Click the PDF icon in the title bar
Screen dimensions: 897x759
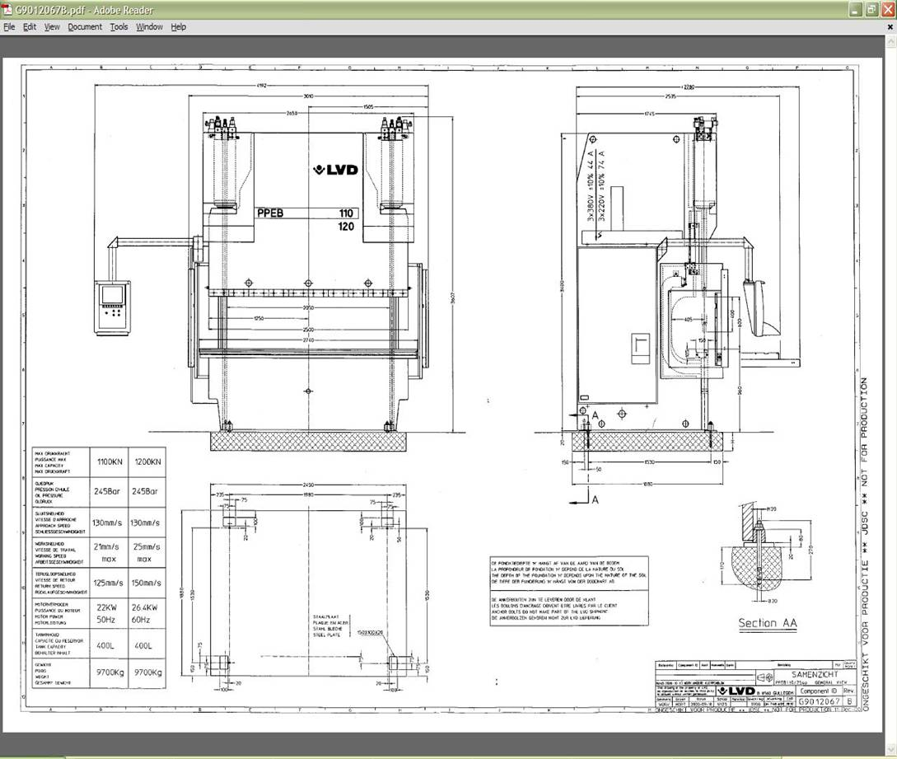pyautogui.click(x=7, y=10)
